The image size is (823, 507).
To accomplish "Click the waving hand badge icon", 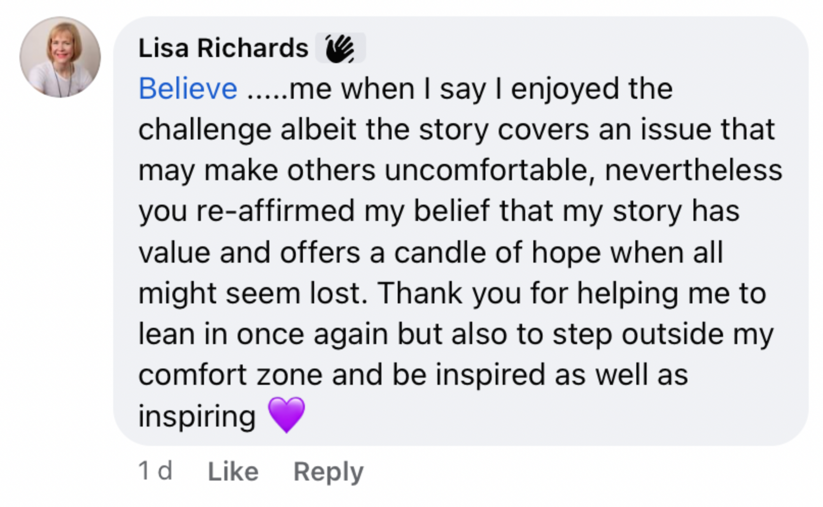I will [340, 48].
